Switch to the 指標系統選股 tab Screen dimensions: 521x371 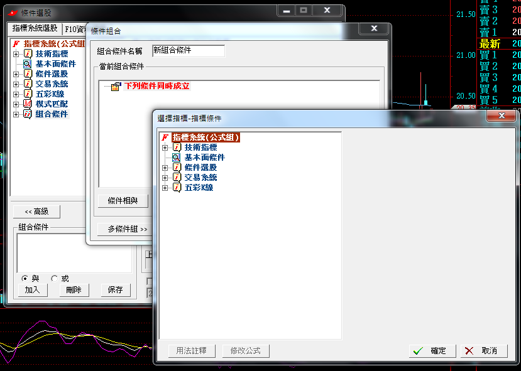coord(35,28)
